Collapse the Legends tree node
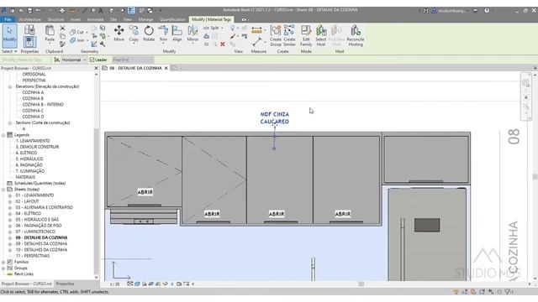 (x=3, y=135)
